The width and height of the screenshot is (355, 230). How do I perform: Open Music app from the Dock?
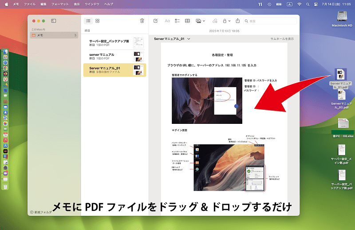pyautogui.click(x=5, y=140)
